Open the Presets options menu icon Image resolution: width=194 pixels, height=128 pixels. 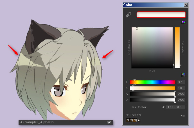(x=183, y=116)
